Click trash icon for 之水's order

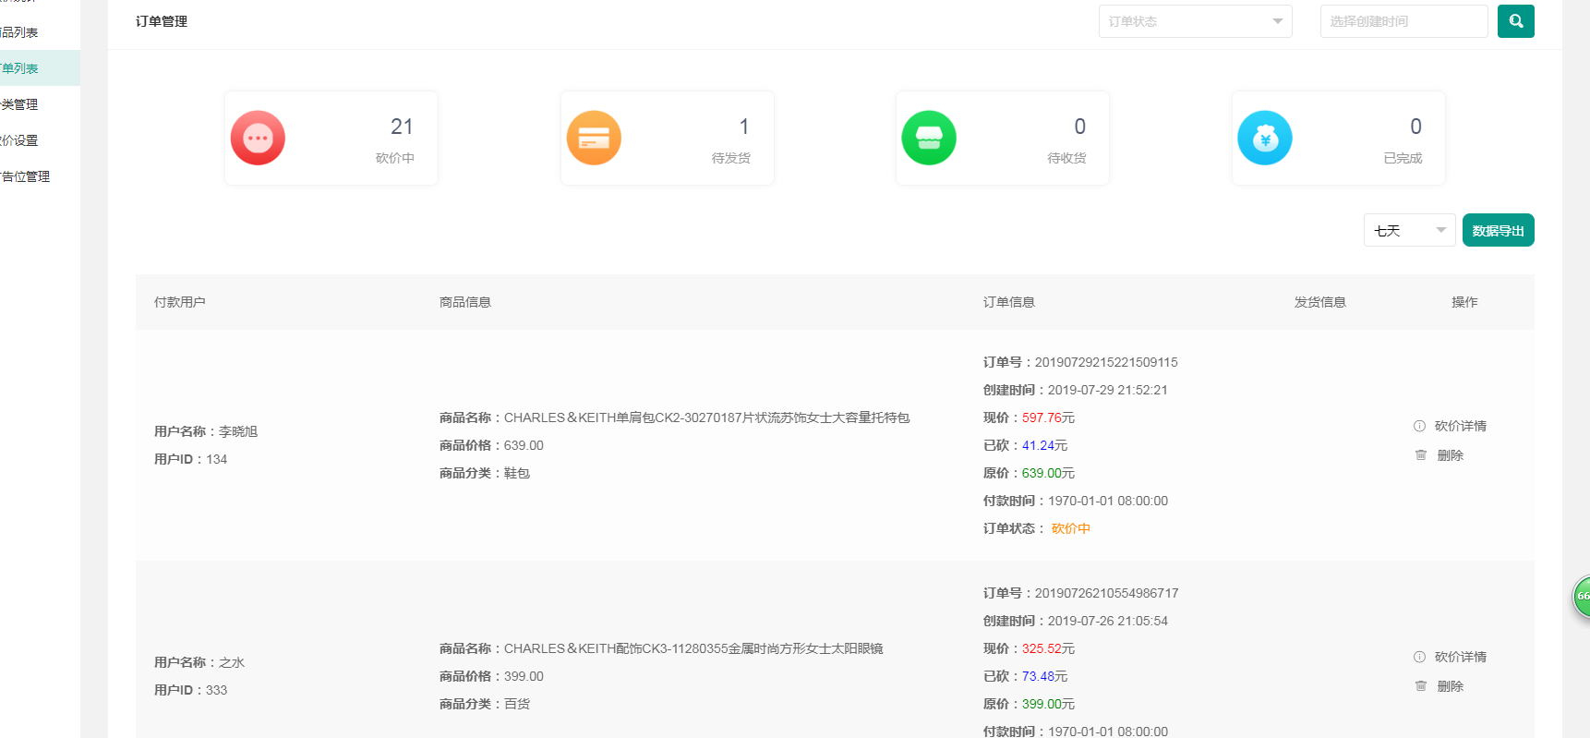click(1421, 686)
